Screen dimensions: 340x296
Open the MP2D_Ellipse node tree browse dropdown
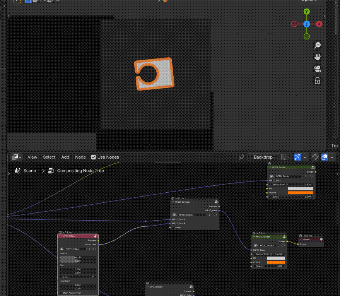point(62,249)
